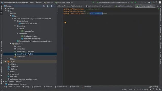162x91 pixels.
Task: Expand External Libraries node
Action: click(4, 82)
